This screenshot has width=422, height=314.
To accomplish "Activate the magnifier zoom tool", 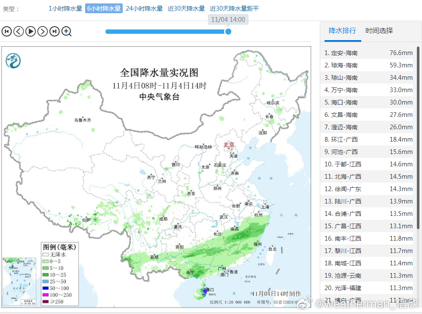I will [67, 32].
